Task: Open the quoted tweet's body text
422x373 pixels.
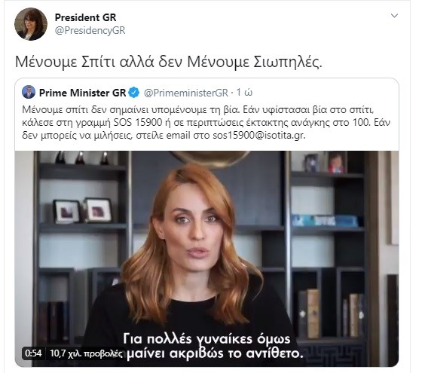Action: tap(206, 122)
